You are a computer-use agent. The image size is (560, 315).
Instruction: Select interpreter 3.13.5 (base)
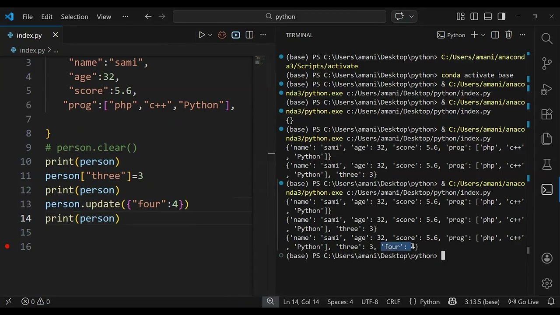pyautogui.click(x=482, y=302)
